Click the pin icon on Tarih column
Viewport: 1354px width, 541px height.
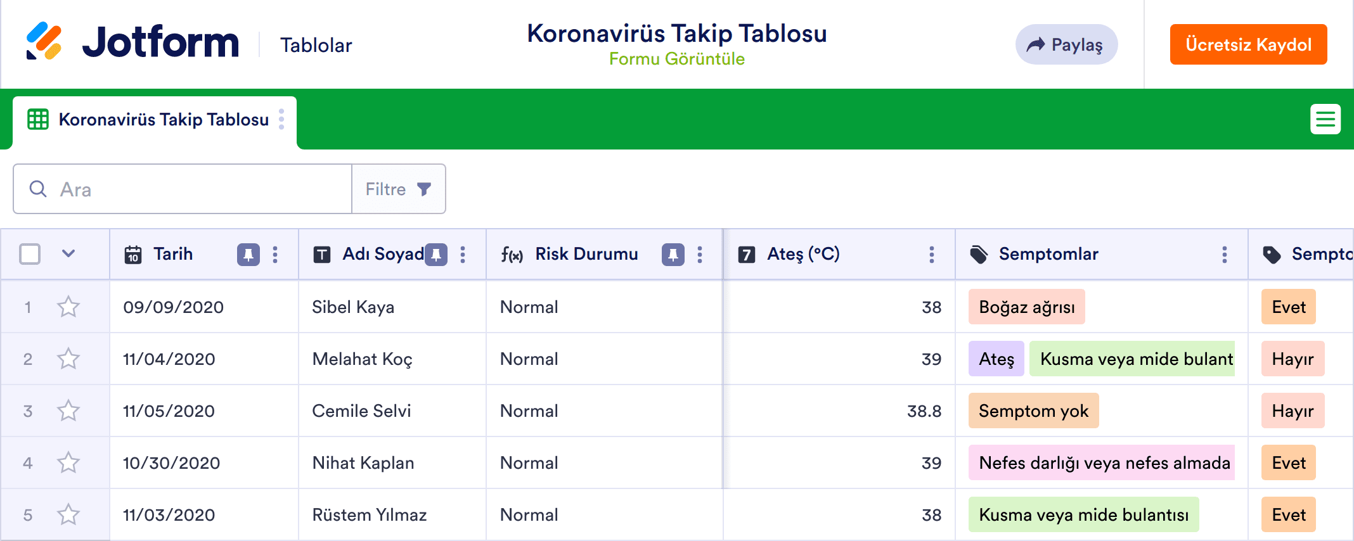click(x=248, y=255)
